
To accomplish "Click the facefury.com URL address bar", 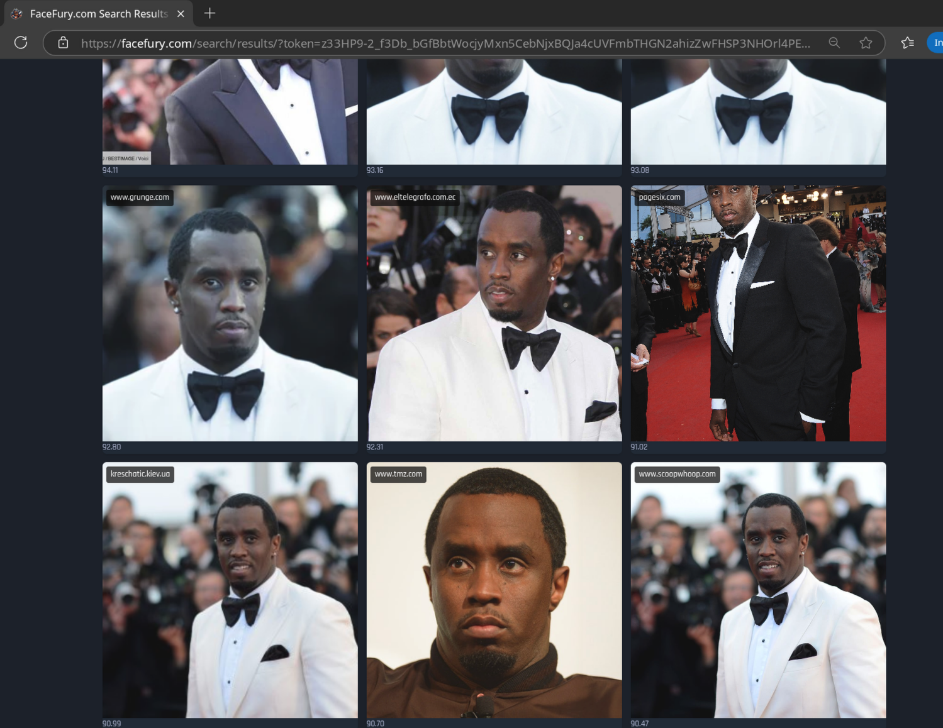I will (445, 43).
